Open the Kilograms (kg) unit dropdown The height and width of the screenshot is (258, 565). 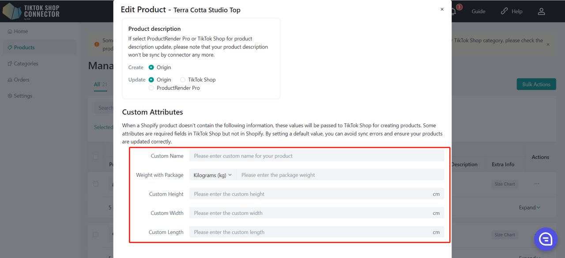point(213,175)
